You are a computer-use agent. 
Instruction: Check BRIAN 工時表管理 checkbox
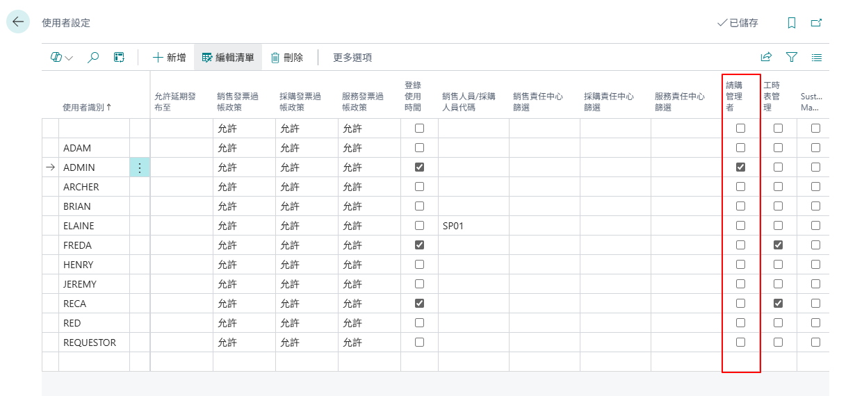tap(778, 206)
